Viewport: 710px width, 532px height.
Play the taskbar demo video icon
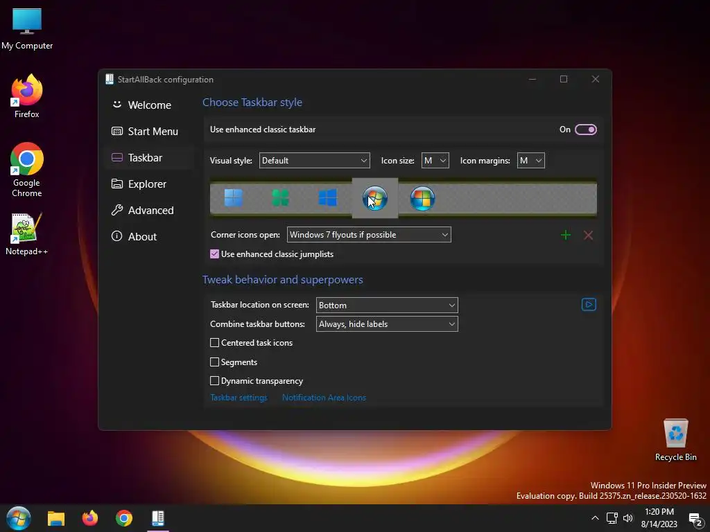589,305
